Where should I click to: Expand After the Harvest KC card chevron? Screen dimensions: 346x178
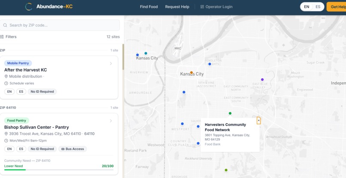pyautogui.click(x=111, y=64)
